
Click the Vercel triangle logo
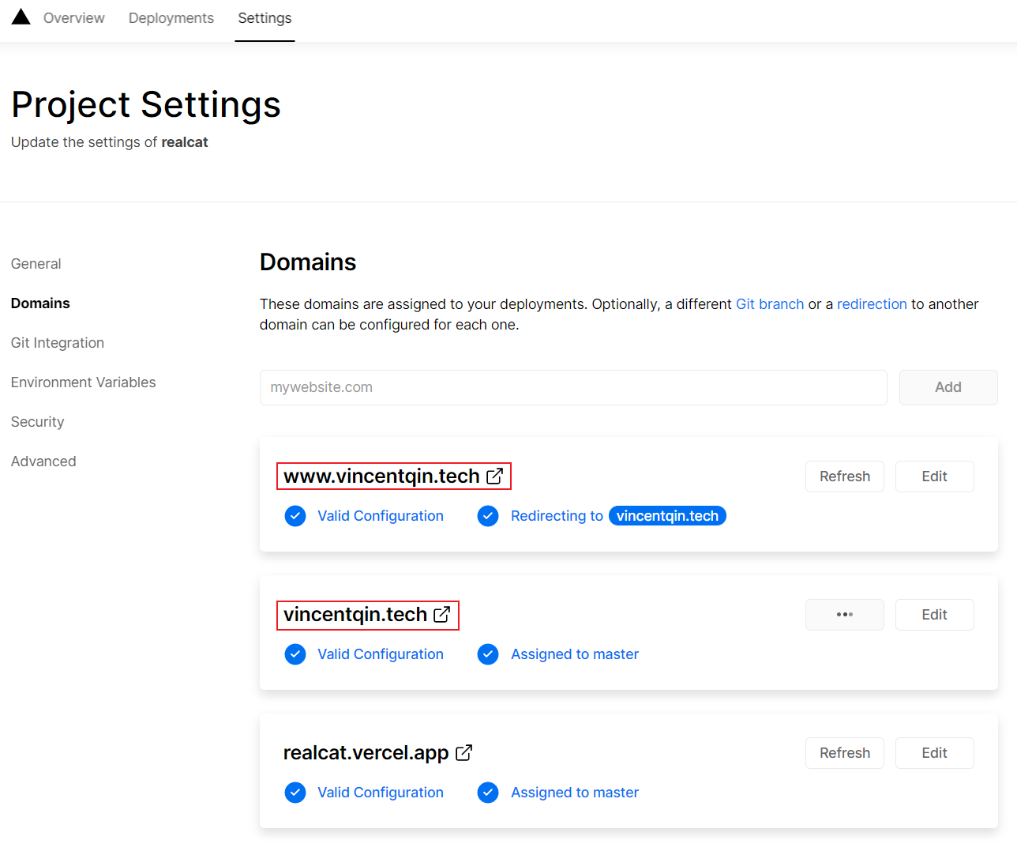click(21, 17)
